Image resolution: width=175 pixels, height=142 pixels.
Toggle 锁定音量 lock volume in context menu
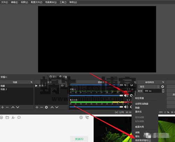[x=139, y=98]
